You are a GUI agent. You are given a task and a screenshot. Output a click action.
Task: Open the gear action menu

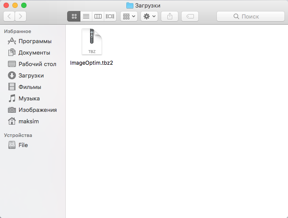tap(149, 16)
